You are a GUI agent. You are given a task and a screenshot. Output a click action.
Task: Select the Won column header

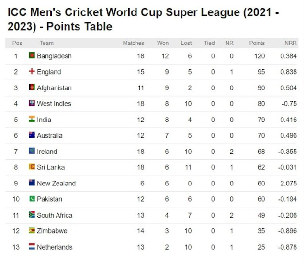(163, 43)
